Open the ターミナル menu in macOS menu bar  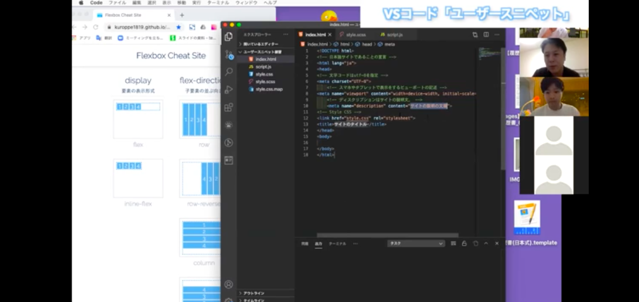point(218,2)
